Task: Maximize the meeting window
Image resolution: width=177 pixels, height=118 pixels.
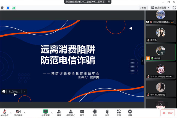Action: click(x=169, y=2)
